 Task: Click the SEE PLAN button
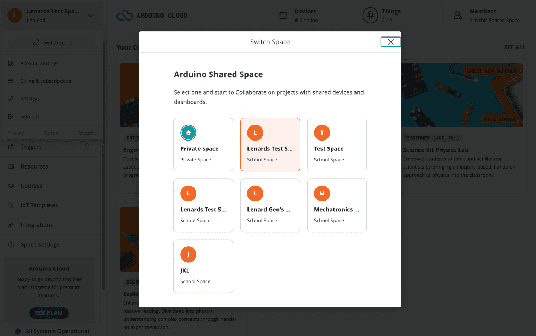[49, 313]
